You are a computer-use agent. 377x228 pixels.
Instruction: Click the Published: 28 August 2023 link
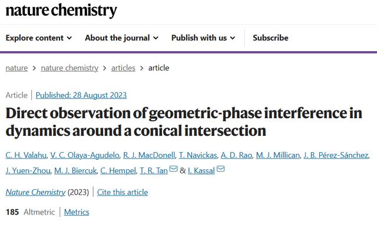(81, 95)
